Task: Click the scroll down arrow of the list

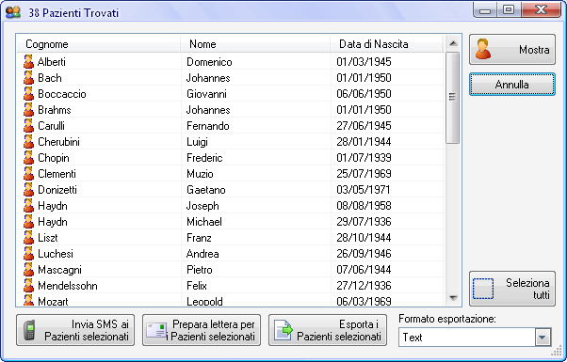Action: coord(453,298)
